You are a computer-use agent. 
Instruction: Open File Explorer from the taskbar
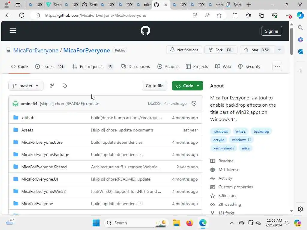(x=176, y=223)
